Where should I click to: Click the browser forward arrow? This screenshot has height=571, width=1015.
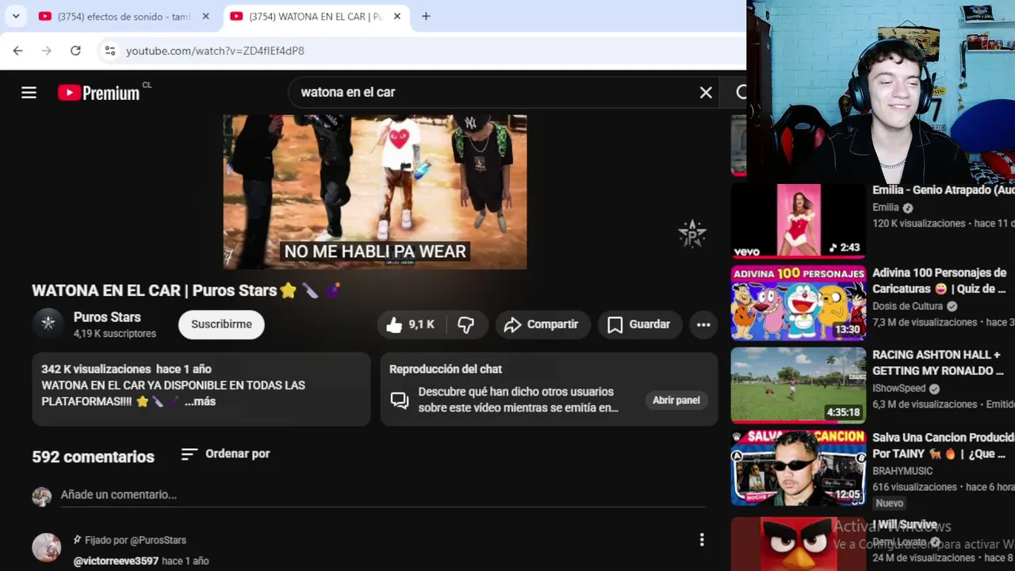pyautogui.click(x=46, y=51)
